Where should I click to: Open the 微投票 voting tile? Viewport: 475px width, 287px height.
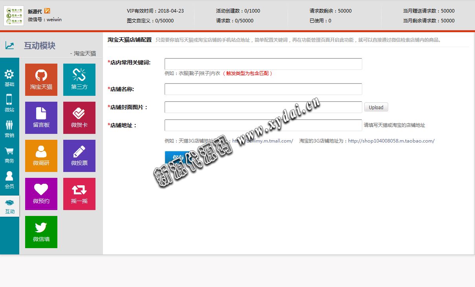(x=79, y=156)
